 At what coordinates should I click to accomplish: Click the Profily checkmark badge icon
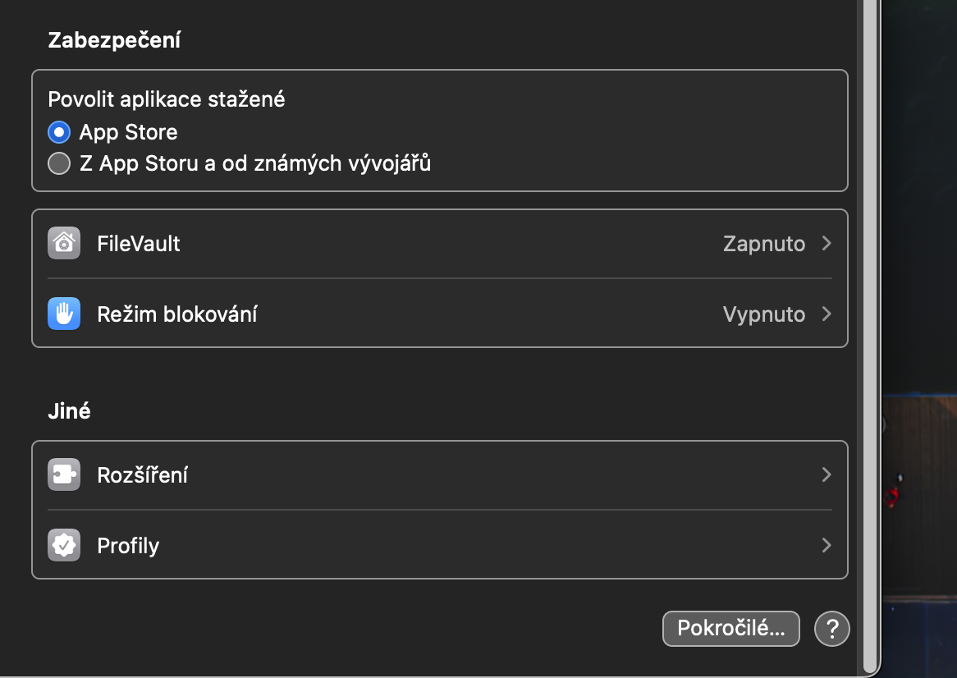64,545
